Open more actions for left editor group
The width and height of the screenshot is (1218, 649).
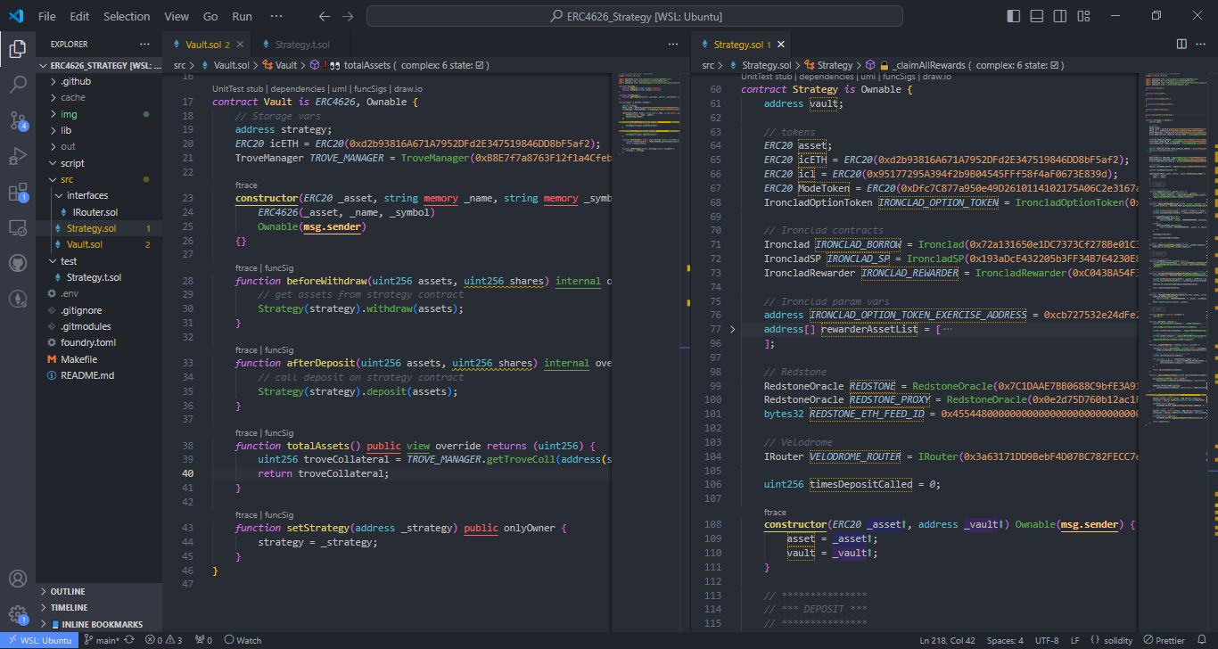[x=675, y=44]
